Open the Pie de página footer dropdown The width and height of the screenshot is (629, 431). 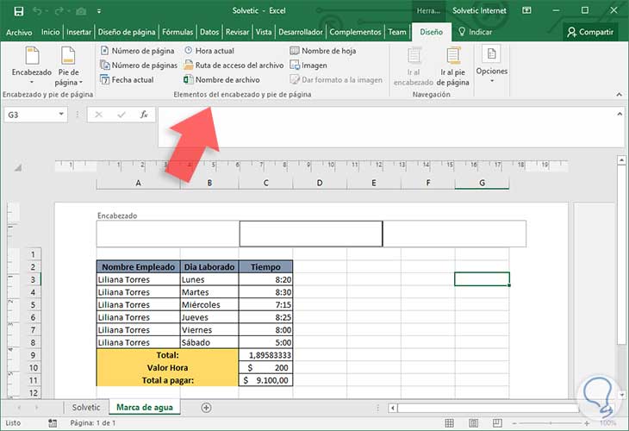click(x=68, y=66)
